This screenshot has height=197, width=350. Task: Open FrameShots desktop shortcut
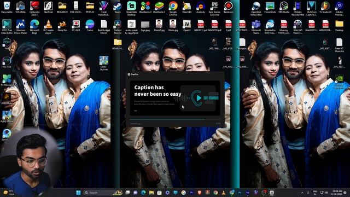(270, 7)
